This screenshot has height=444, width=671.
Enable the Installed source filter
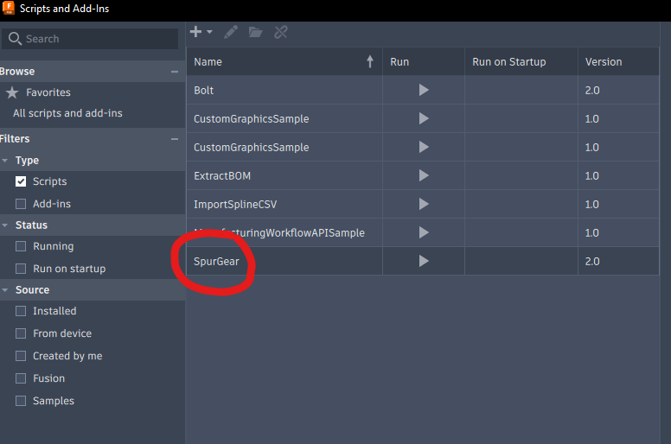pyautogui.click(x=21, y=311)
